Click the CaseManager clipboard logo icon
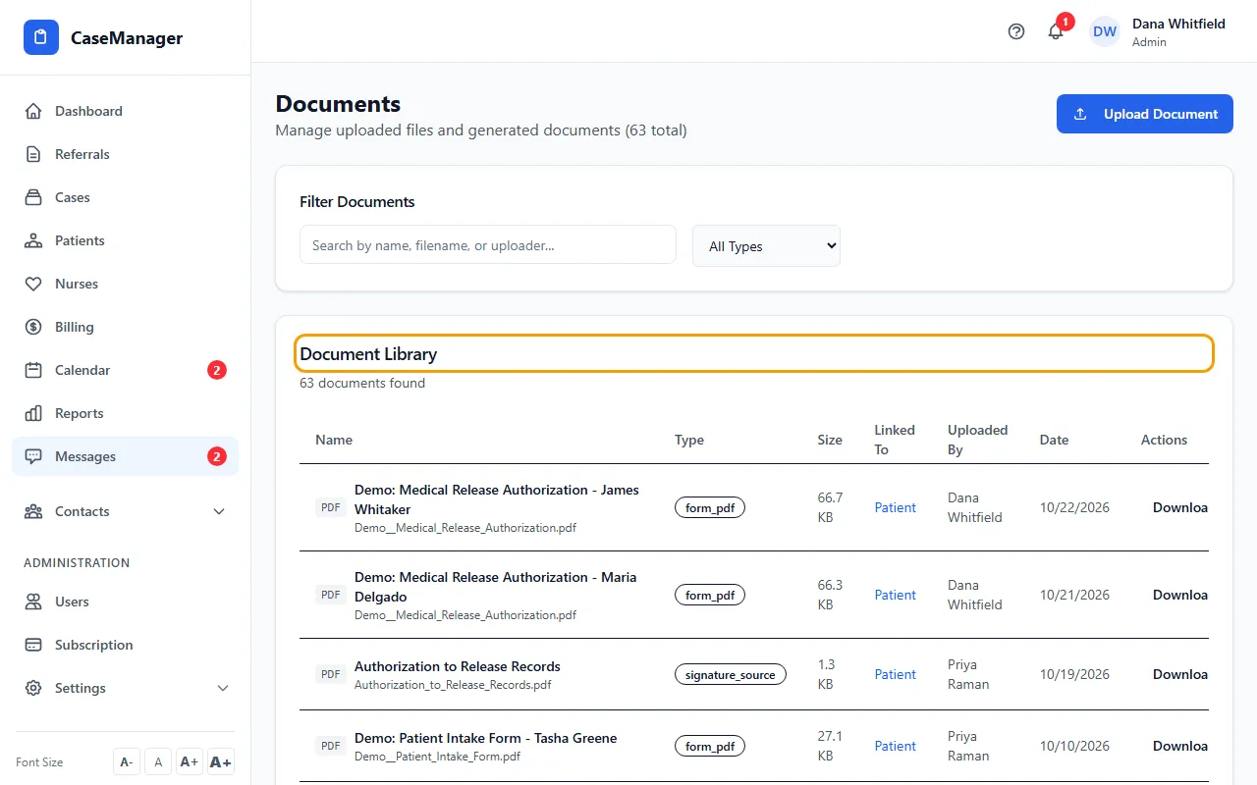Screen dimensions: 1257x785 coord(41,38)
